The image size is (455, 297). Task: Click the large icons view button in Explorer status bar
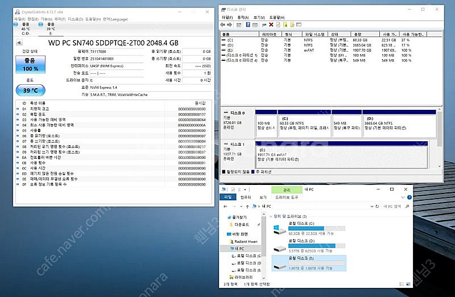tap(408, 284)
